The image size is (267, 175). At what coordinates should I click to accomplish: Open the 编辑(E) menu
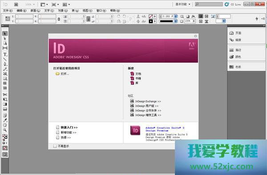[x=21, y=11]
